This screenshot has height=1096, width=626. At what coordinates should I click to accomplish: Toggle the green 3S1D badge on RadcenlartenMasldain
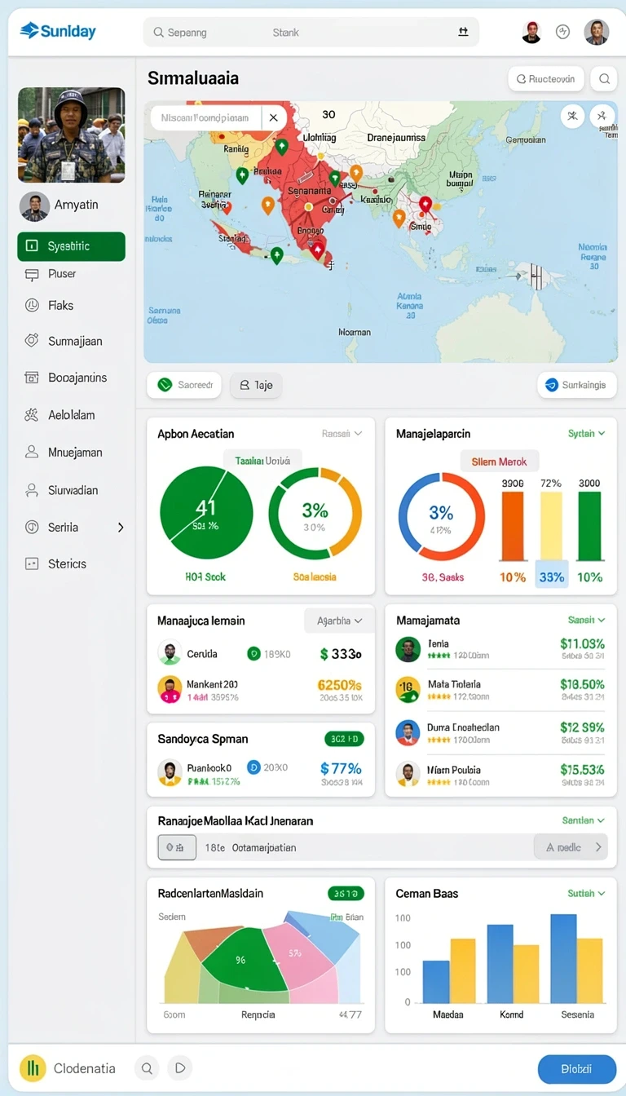pos(346,894)
